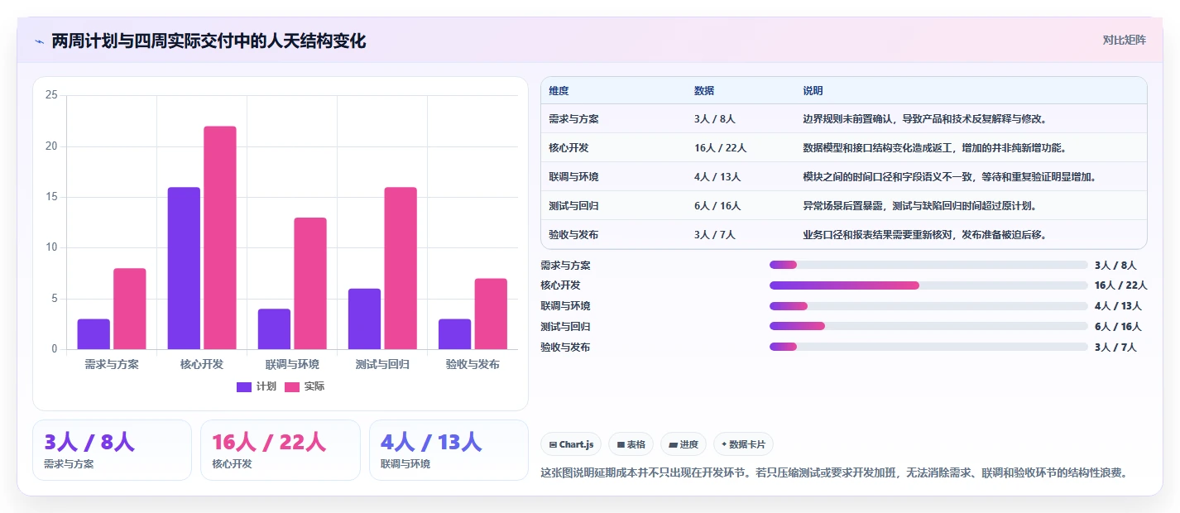
Task: Click the table cell 4人 / 13人
Action: point(717,177)
